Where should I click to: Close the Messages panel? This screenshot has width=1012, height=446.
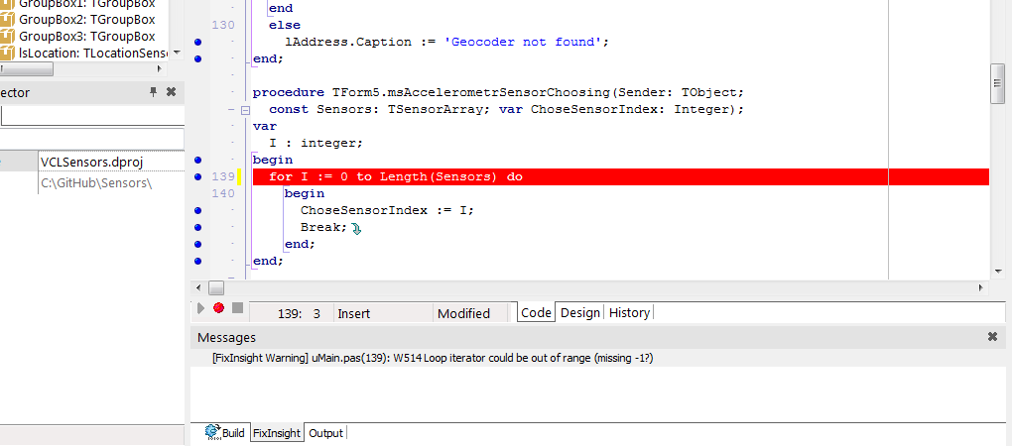coord(992,337)
